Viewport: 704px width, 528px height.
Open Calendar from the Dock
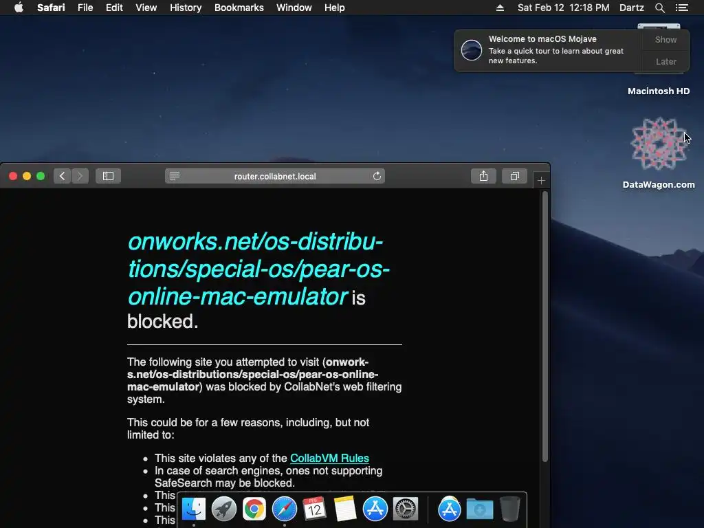click(x=314, y=509)
